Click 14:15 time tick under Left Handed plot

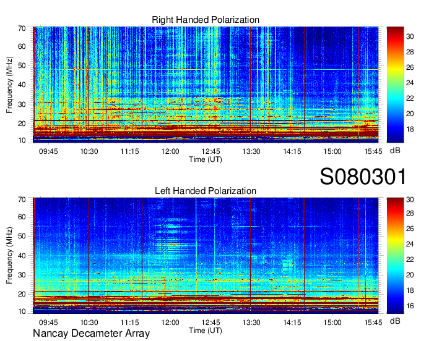click(x=292, y=322)
